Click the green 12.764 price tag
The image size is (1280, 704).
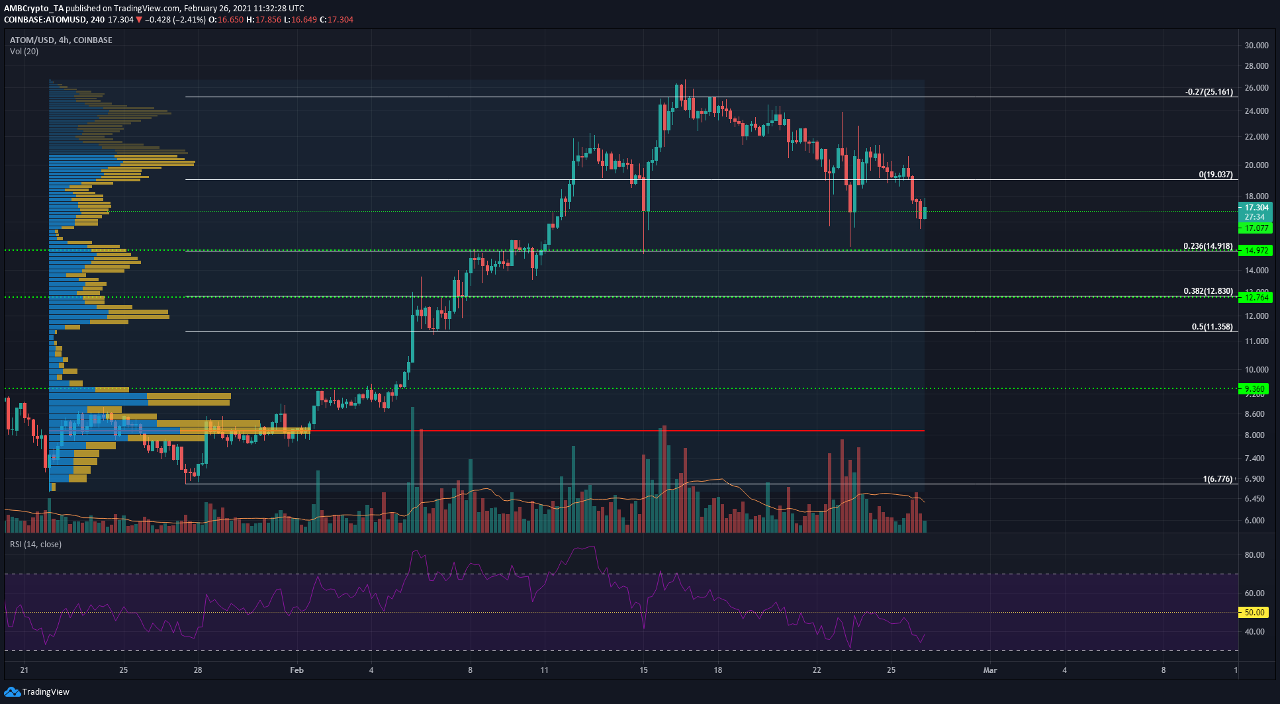[1256, 298]
